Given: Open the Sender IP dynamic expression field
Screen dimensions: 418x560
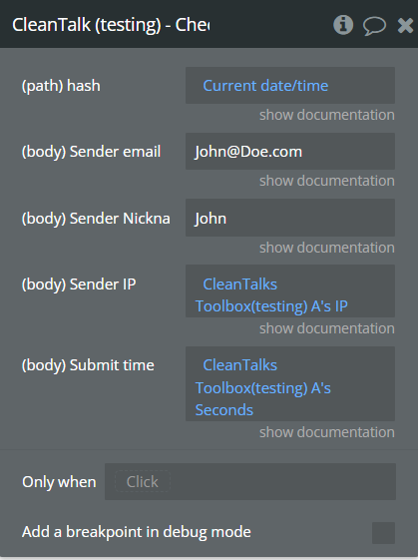Looking at the screenshot, I should coord(290,291).
